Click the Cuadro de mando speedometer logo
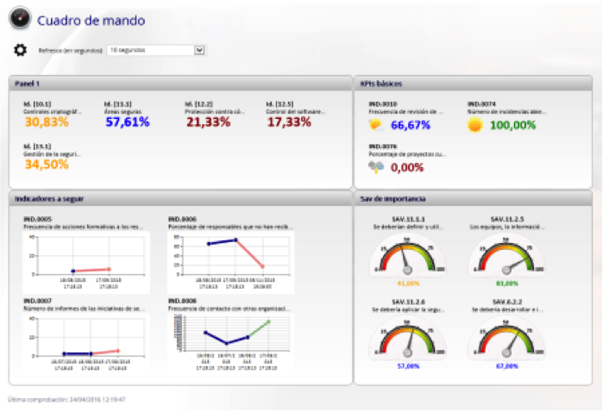 pyautogui.click(x=19, y=18)
